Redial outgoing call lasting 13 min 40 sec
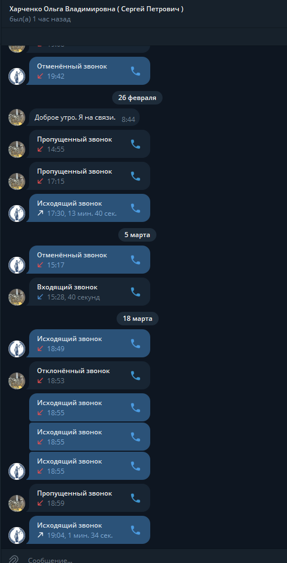This screenshot has height=563, width=287. point(136,208)
